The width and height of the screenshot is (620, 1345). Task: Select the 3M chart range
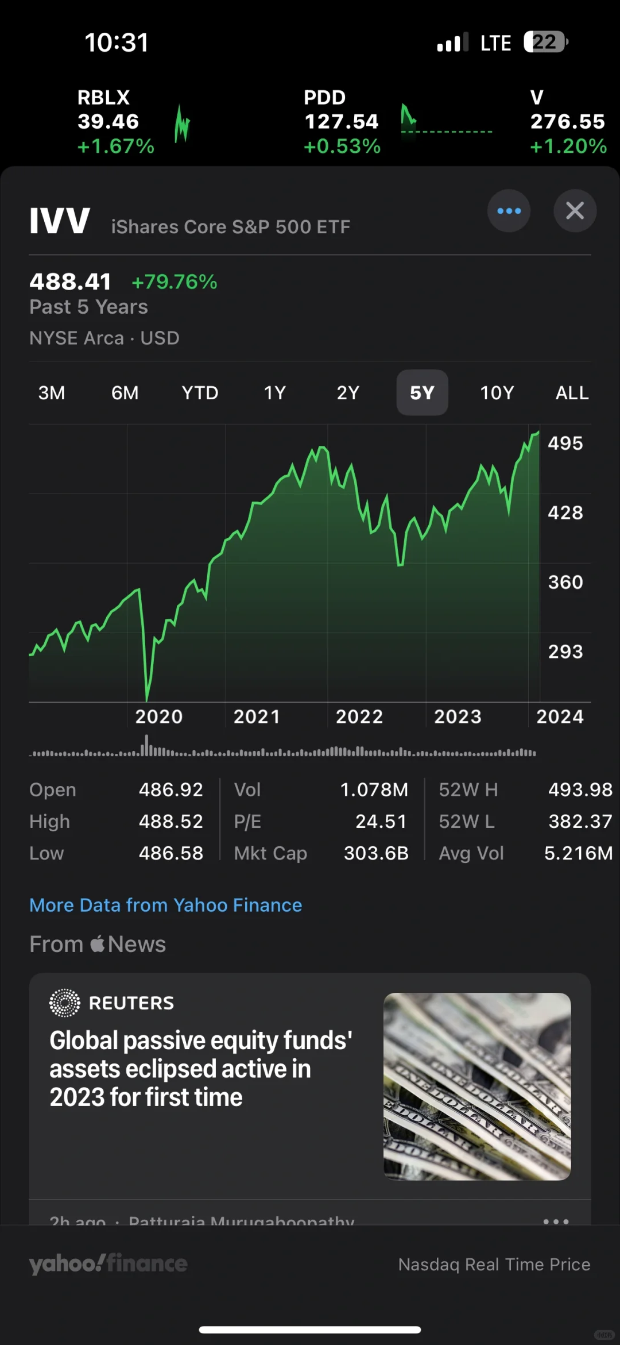(x=52, y=393)
